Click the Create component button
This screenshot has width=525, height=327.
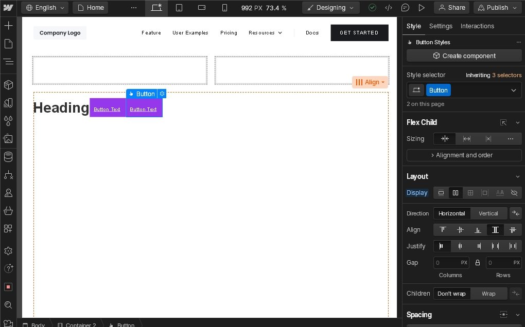tap(464, 56)
